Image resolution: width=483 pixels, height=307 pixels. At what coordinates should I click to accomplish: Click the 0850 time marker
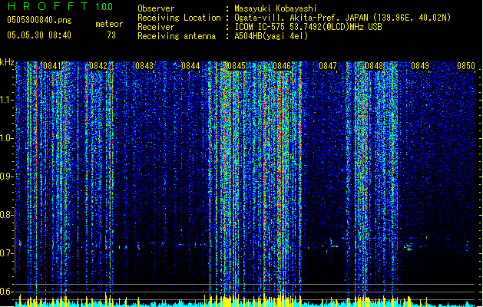click(x=466, y=66)
